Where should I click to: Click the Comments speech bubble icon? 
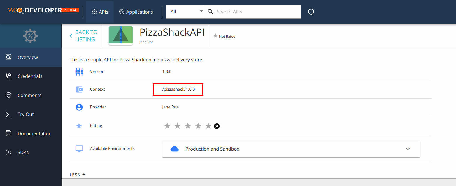click(x=9, y=95)
